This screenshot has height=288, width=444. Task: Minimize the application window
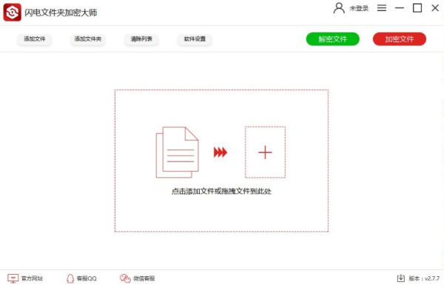pos(400,8)
